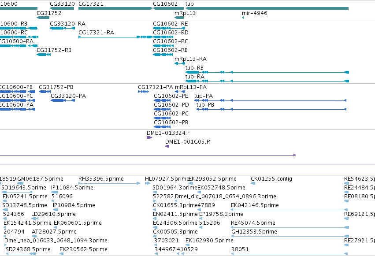This screenshot has height=256, width=375.
Task: Select EST label IP11084.5prime
Action: (72, 188)
